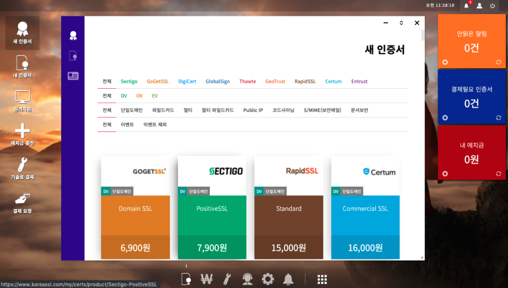Click the scrollbar of the 새 인증서 window
The width and height of the screenshot is (508, 288).
[x=423, y=35]
